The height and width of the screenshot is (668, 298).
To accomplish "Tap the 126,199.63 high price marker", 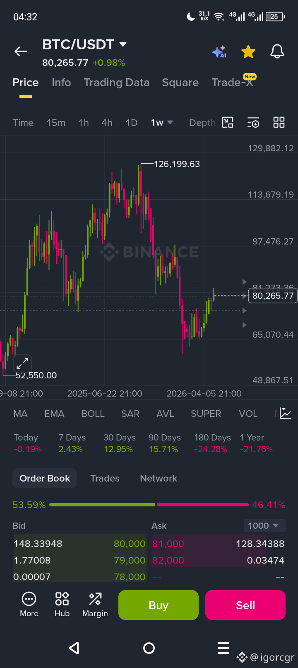I will coord(177,164).
